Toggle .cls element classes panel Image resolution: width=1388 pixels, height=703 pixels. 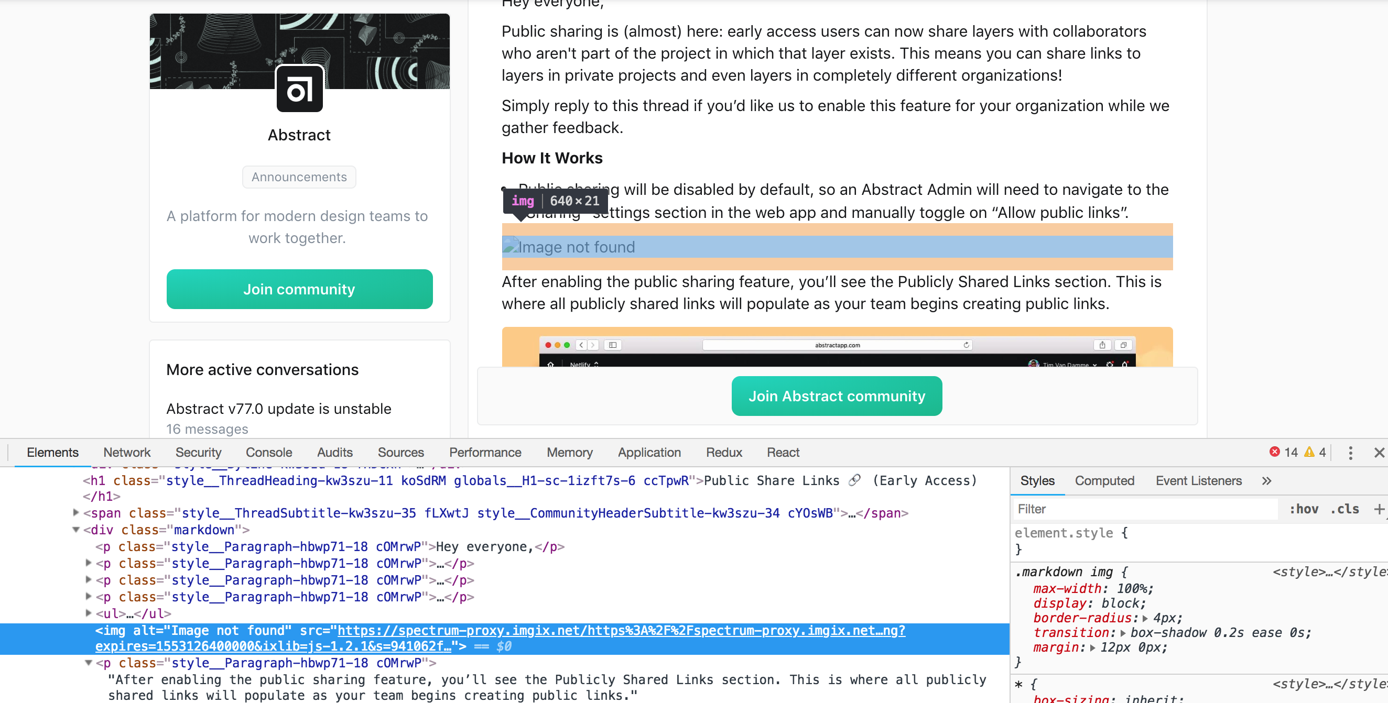pos(1345,509)
